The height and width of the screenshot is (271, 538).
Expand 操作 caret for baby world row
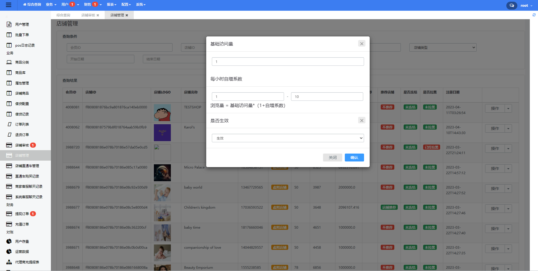508,189
